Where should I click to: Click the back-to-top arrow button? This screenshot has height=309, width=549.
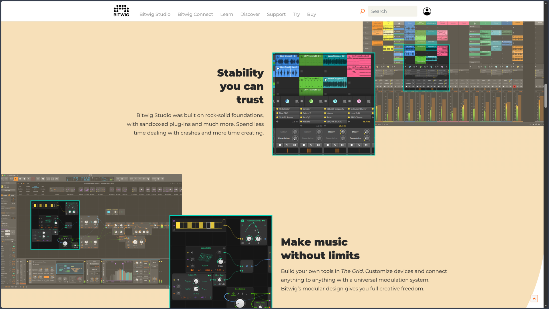534,298
